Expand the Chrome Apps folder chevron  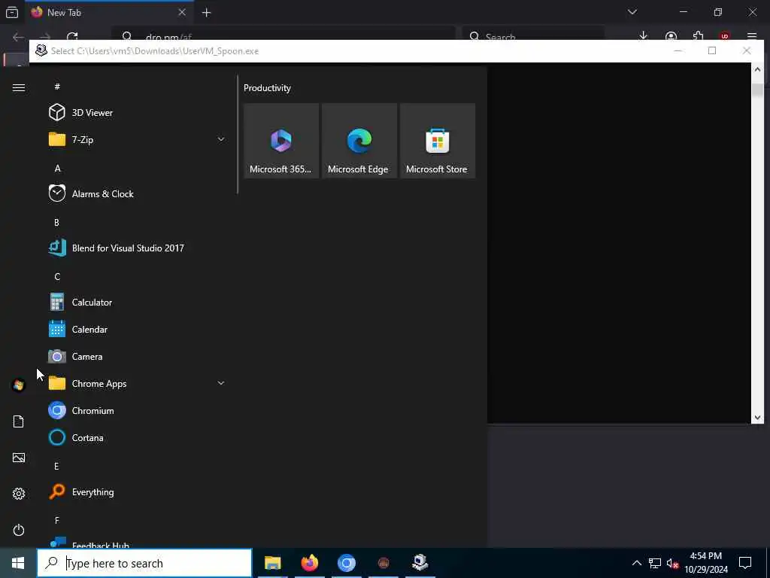pyautogui.click(x=221, y=383)
